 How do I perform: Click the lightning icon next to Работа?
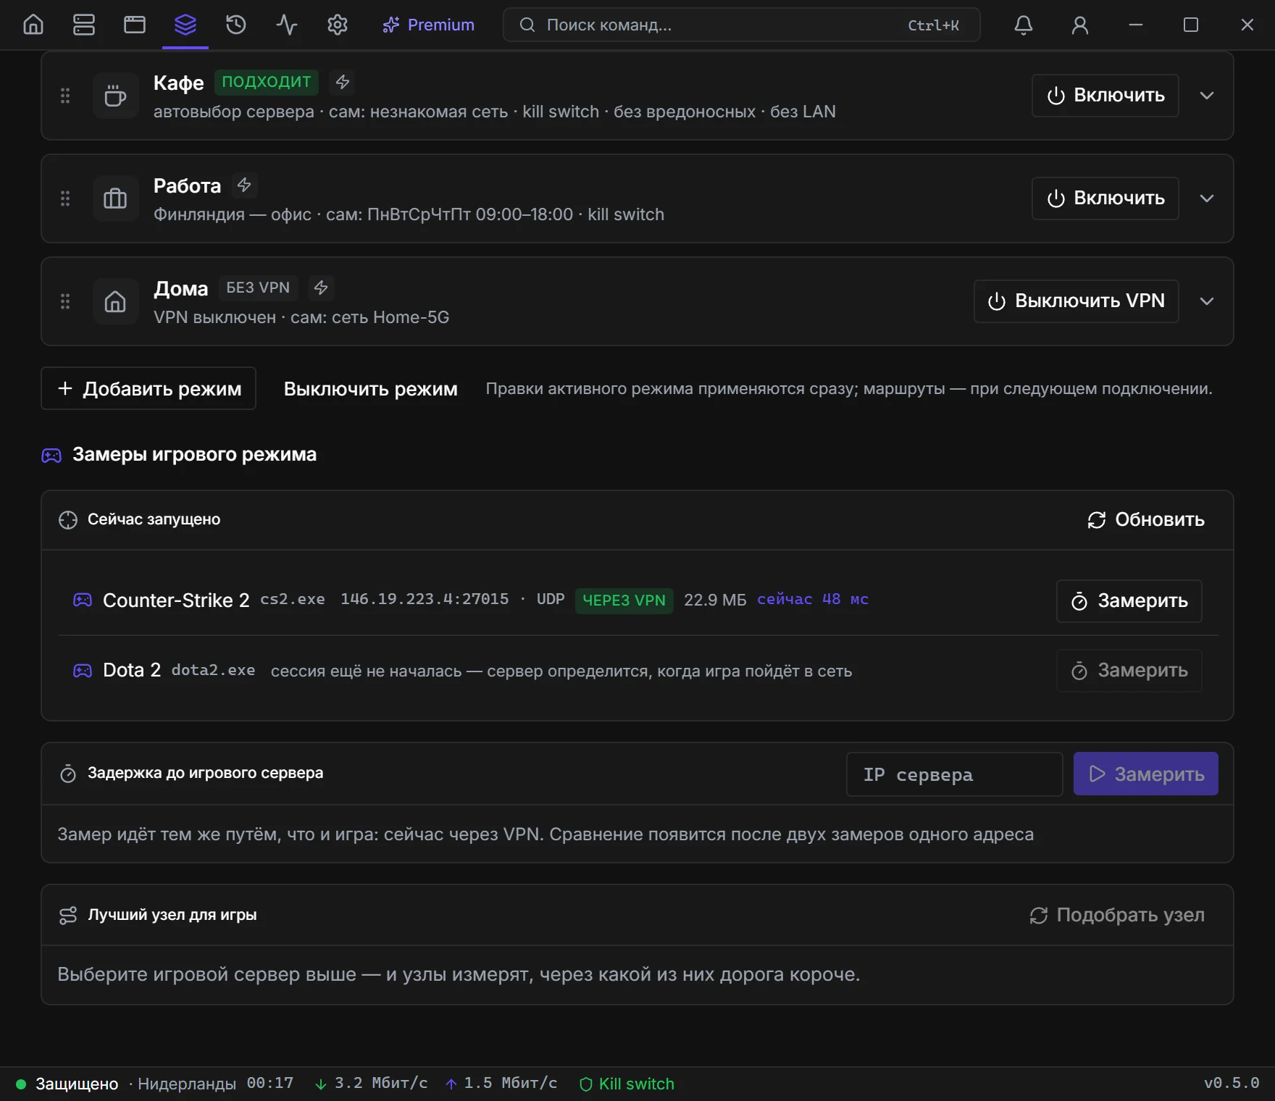[x=244, y=185]
